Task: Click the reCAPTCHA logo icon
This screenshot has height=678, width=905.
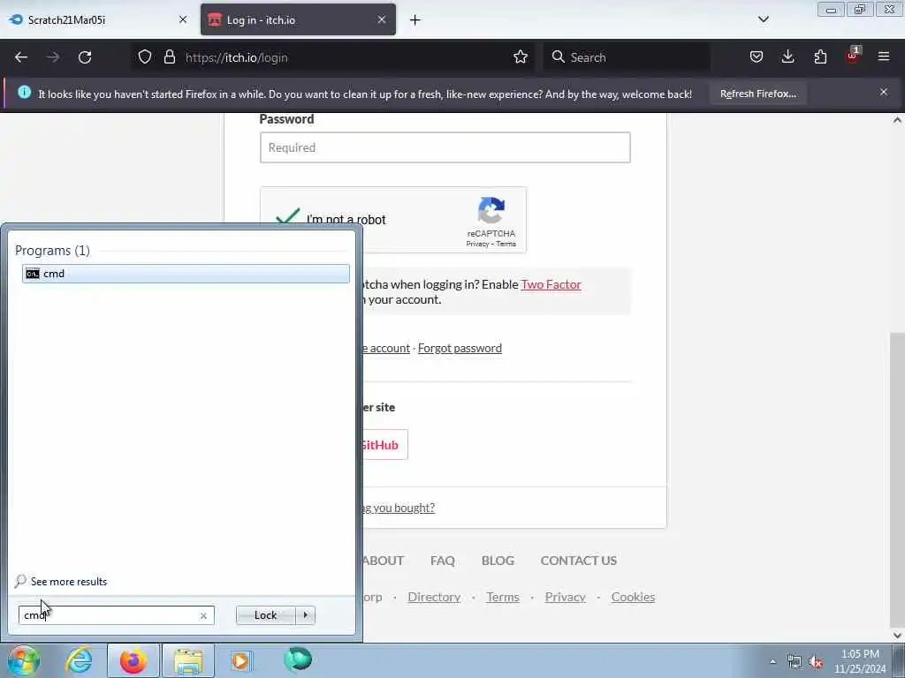Action: point(491,210)
